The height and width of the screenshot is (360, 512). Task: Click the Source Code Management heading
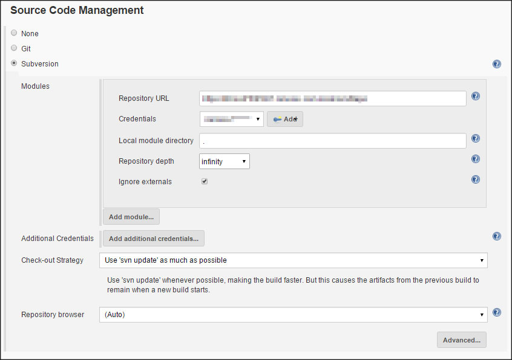tap(77, 10)
